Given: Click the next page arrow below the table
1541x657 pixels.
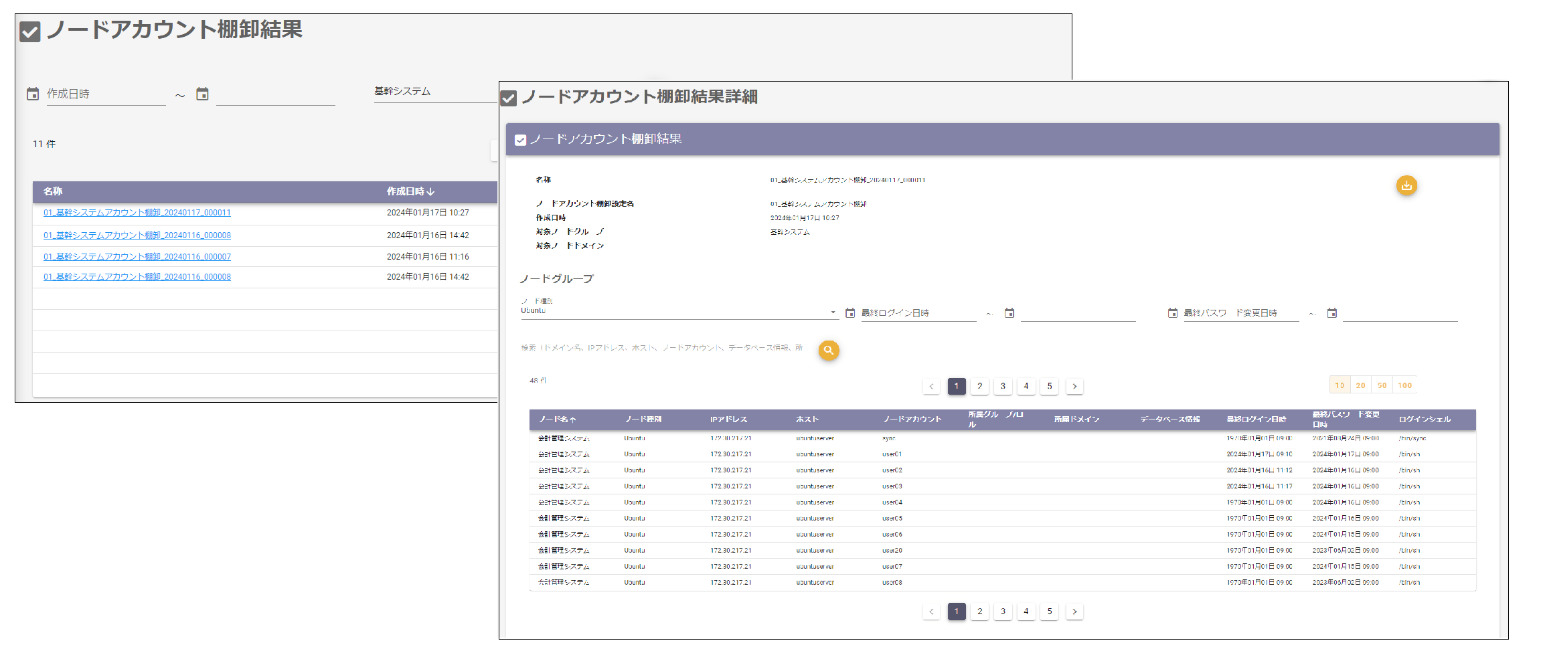Looking at the screenshot, I should click(x=1074, y=611).
